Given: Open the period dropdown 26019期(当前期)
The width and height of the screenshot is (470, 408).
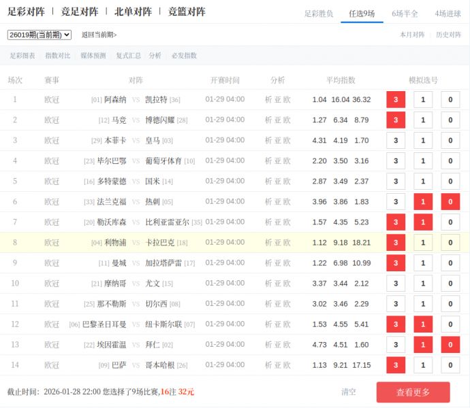Looking at the screenshot, I should pos(39,35).
